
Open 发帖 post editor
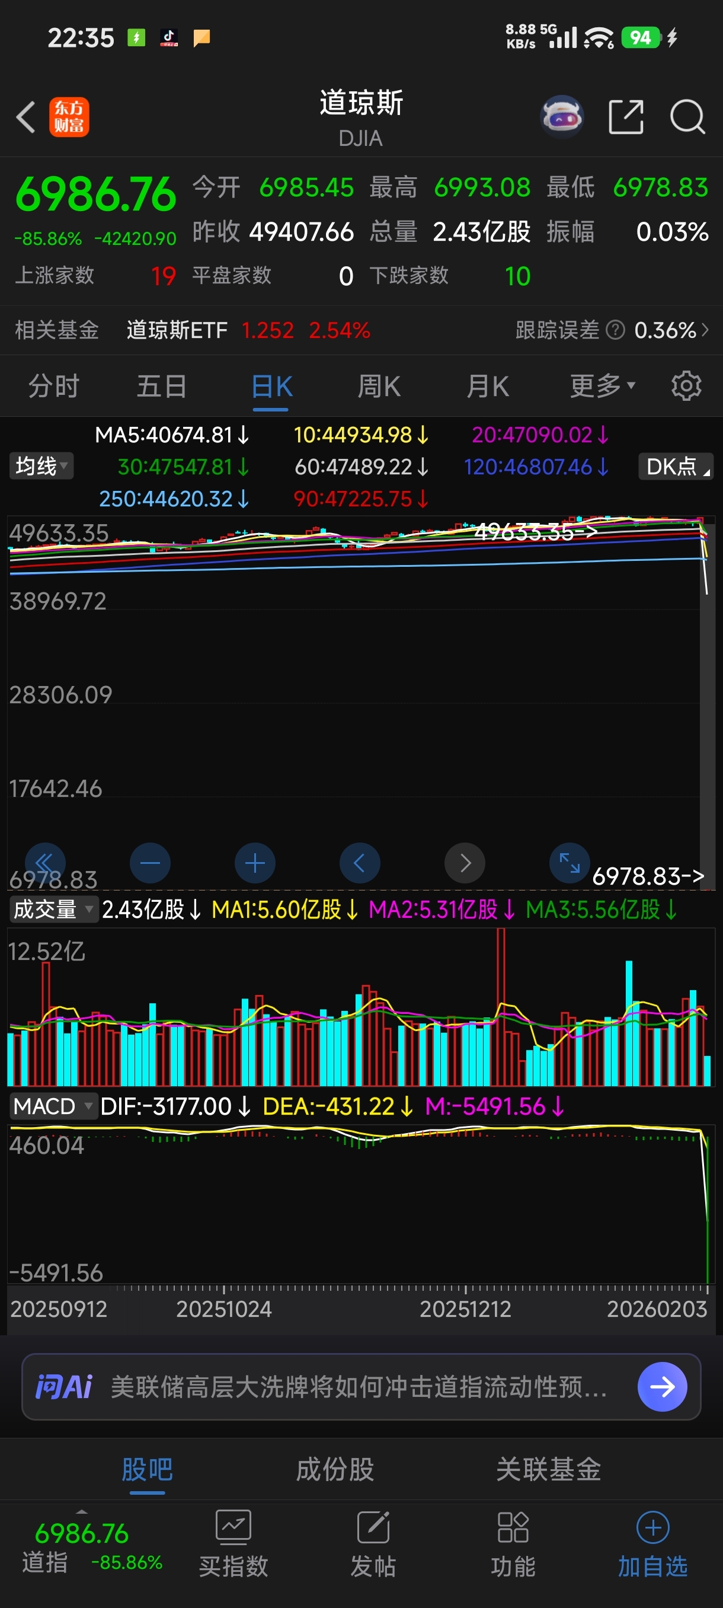[373, 1543]
